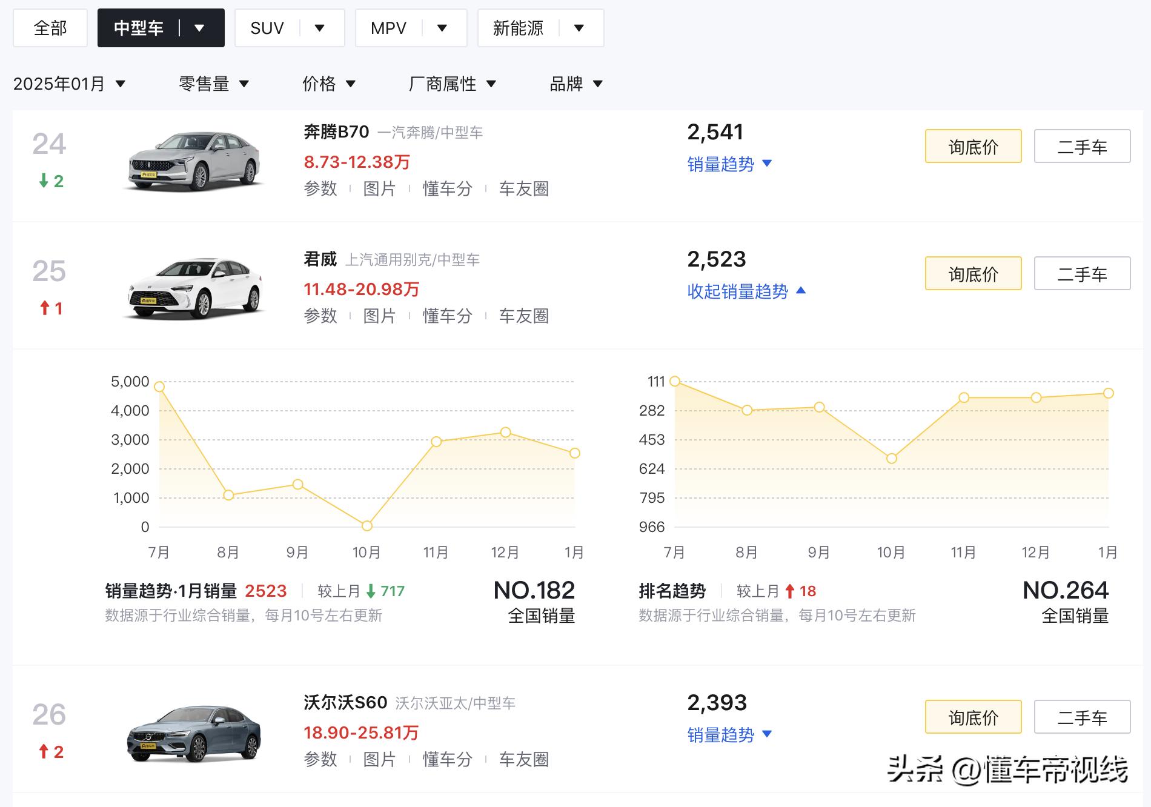Collapse 收起销量趋势 for 君威
This screenshot has width=1151, height=807.
pyautogui.click(x=746, y=291)
